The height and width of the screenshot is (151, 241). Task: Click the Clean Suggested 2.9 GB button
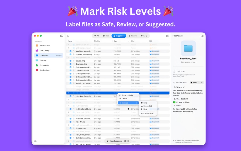pos(118,141)
